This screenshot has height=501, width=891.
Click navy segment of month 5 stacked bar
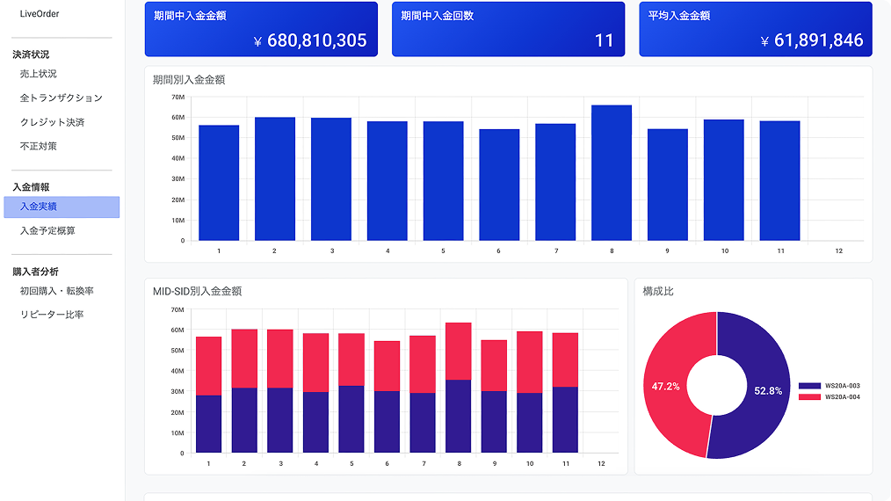pyautogui.click(x=351, y=419)
